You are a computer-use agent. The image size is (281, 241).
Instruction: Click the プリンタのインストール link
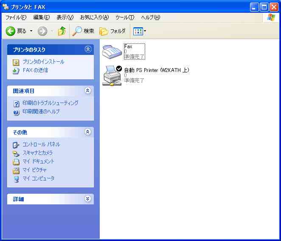[x=43, y=62]
